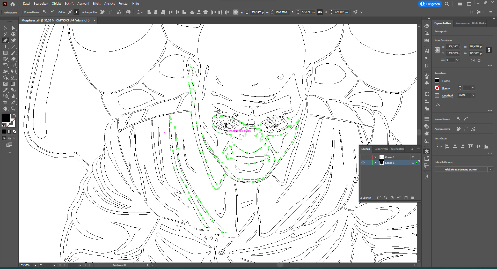Select the Paintbrush tool
This screenshot has width=497, height=269.
coord(13,53)
